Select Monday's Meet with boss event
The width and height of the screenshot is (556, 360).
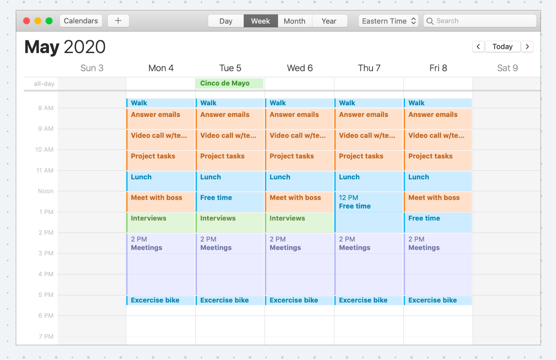click(x=161, y=202)
